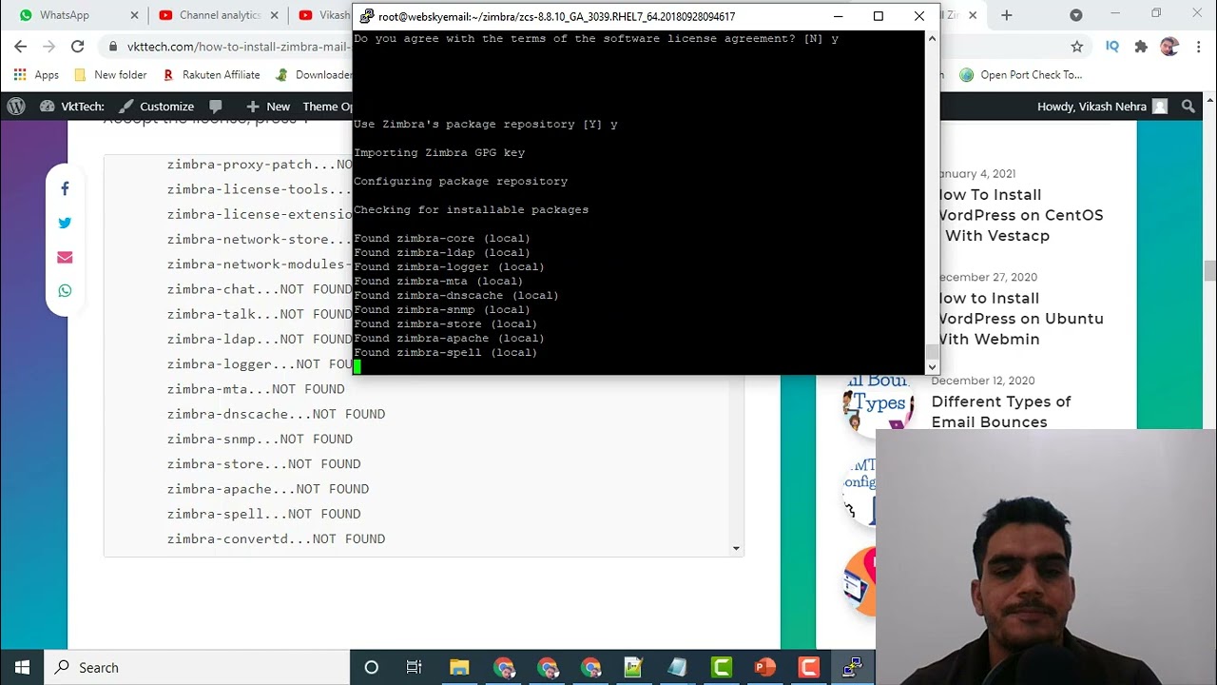The height and width of the screenshot is (685, 1217).
Task: Open the PuTTY window system menu icon
Action: pos(366,16)
